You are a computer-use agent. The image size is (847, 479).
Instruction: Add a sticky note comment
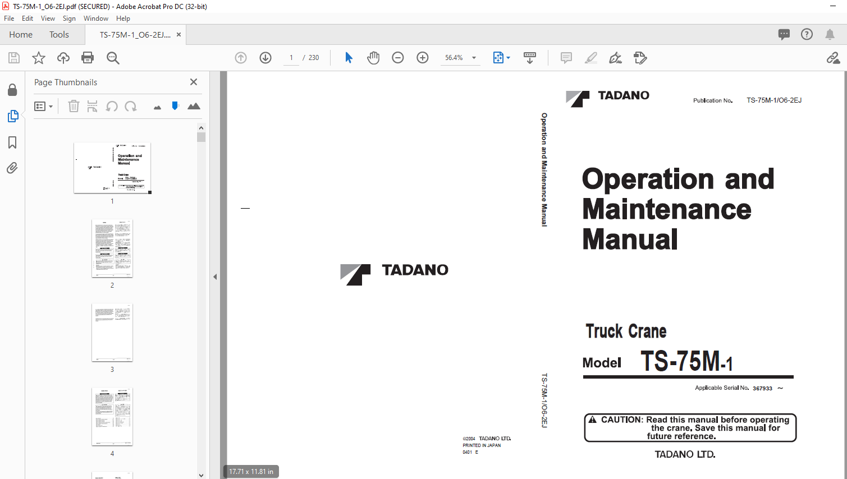pyautogui.click(x=566, y=58)
